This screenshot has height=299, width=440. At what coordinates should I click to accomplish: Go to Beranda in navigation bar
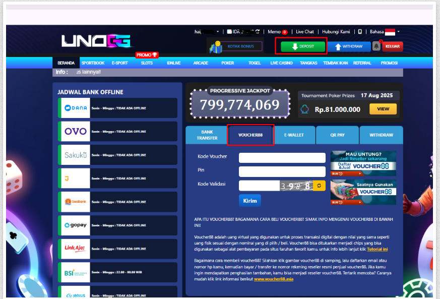tap(66, 63)
